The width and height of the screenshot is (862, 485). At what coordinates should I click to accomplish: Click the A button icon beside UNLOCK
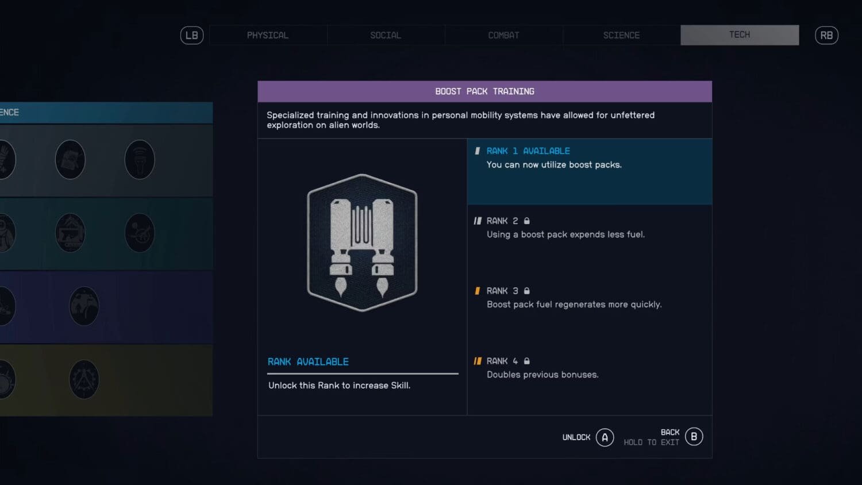(x=605, y=437)
